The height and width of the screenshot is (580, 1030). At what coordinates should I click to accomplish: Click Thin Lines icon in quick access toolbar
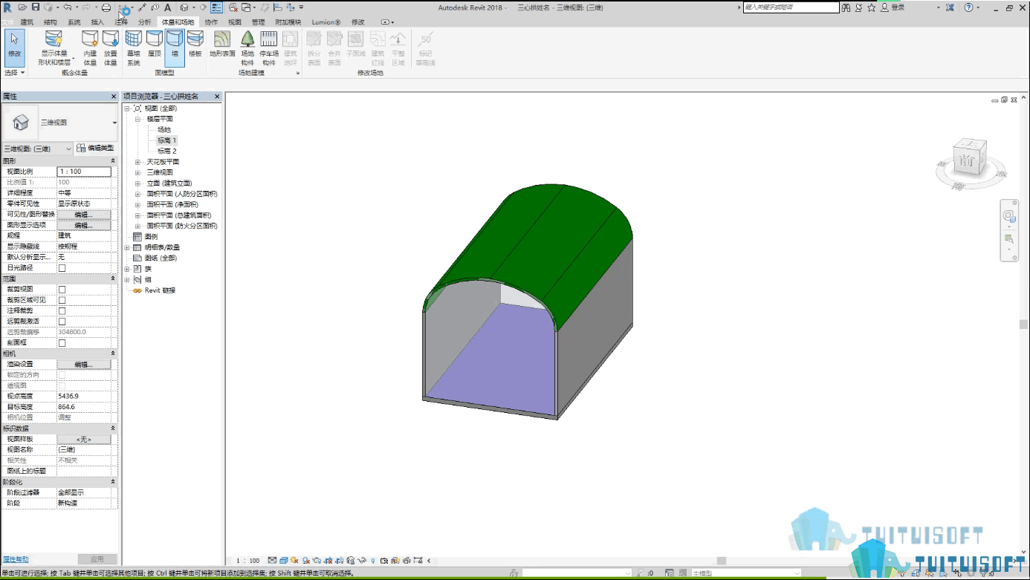click(217, 7)
